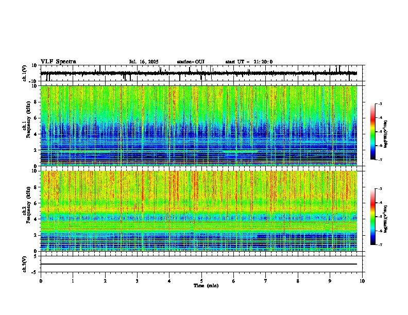This screenshot has height=315, width=408.
Task: Click the 'VLF Spectra' plot title
Action: coord(58,62)
